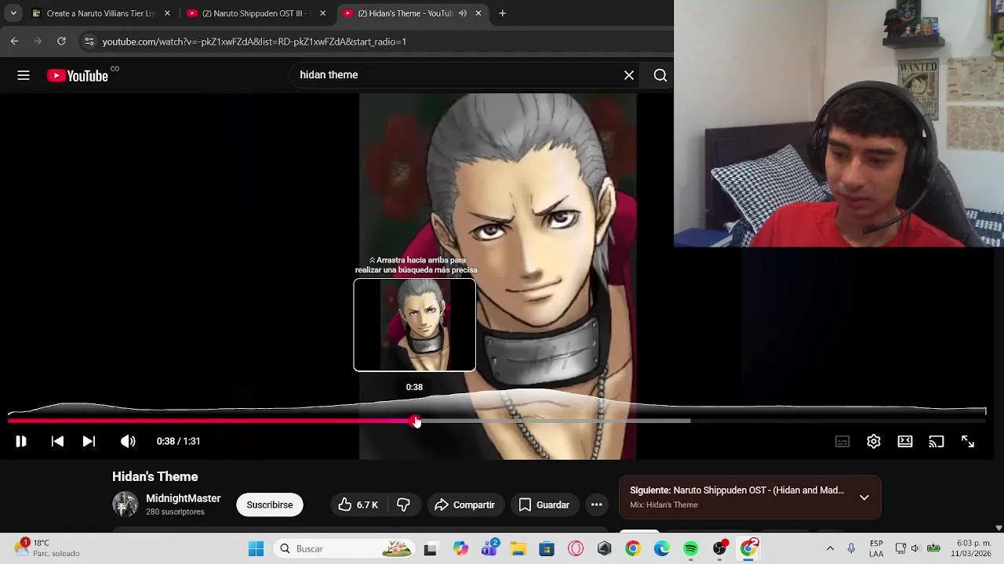The height and width of the screenshot is (564, 1004).
Task: Click the seek preview thumbnail of Hidan
Action: point(414,324)
